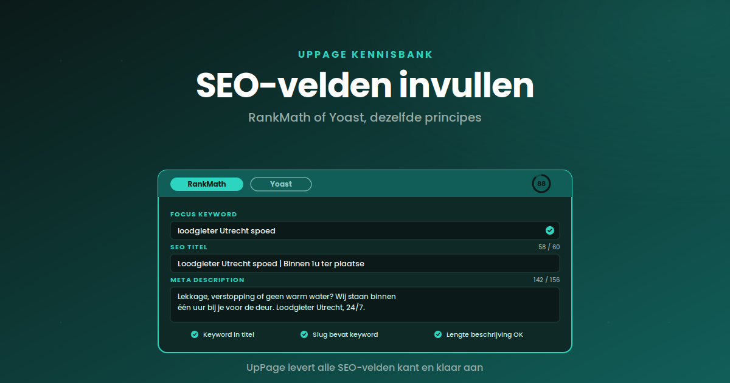Click the Lengte beschrijving OK check icon
This screenshot has width=730, height=383.
tap(438, 334)
